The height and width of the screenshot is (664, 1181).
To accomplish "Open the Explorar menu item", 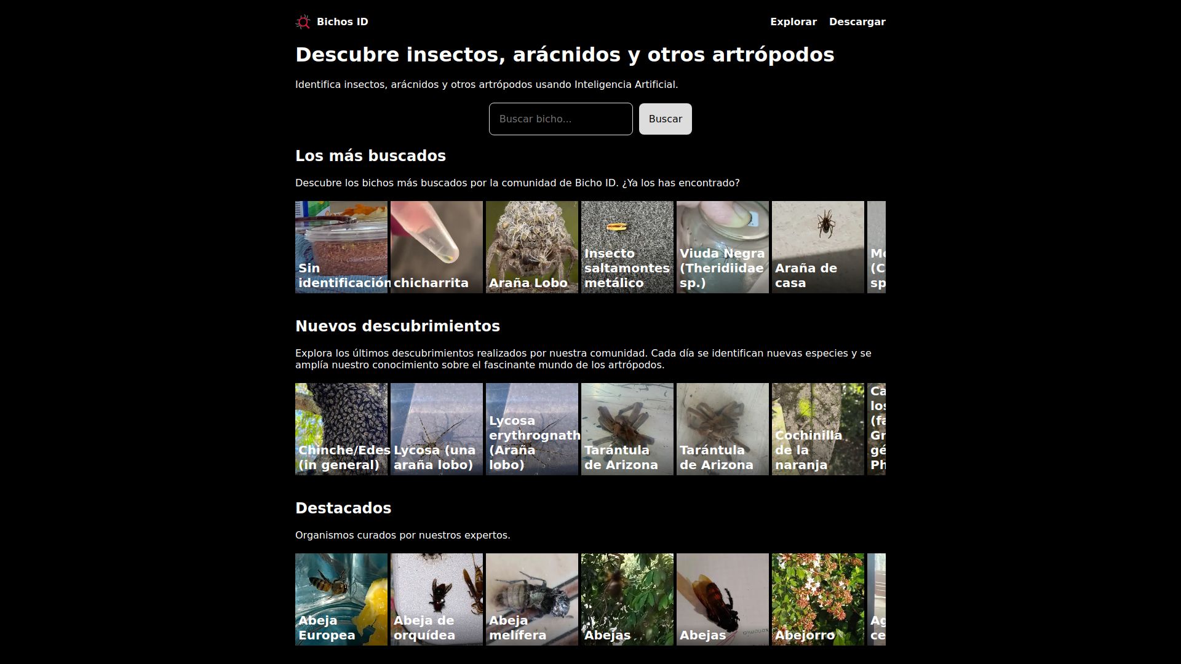I will [x=793, y=22].
